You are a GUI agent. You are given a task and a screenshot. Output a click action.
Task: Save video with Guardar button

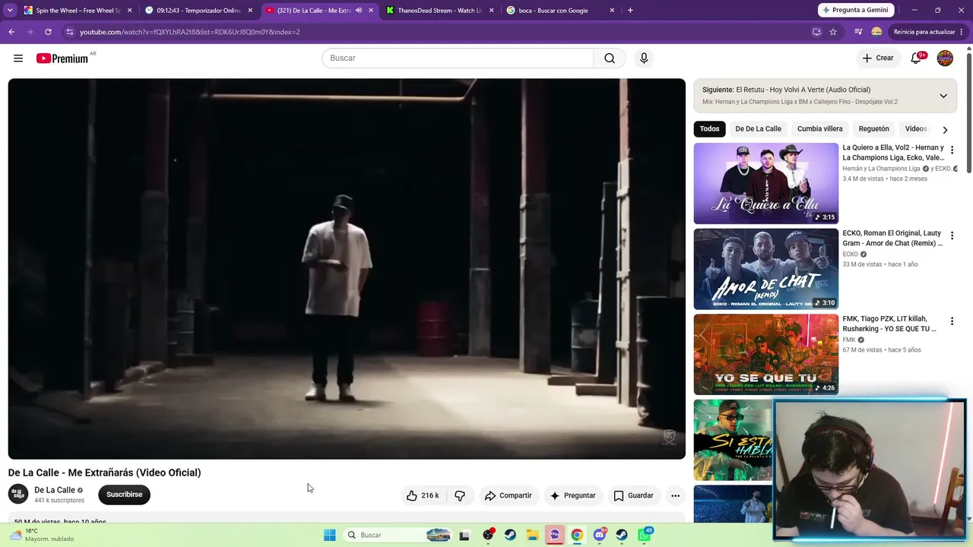click(634, 495)
